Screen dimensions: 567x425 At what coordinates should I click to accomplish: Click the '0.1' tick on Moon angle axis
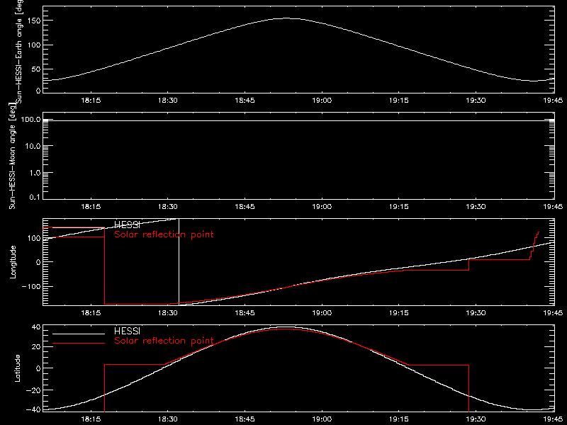pos(35,198)
